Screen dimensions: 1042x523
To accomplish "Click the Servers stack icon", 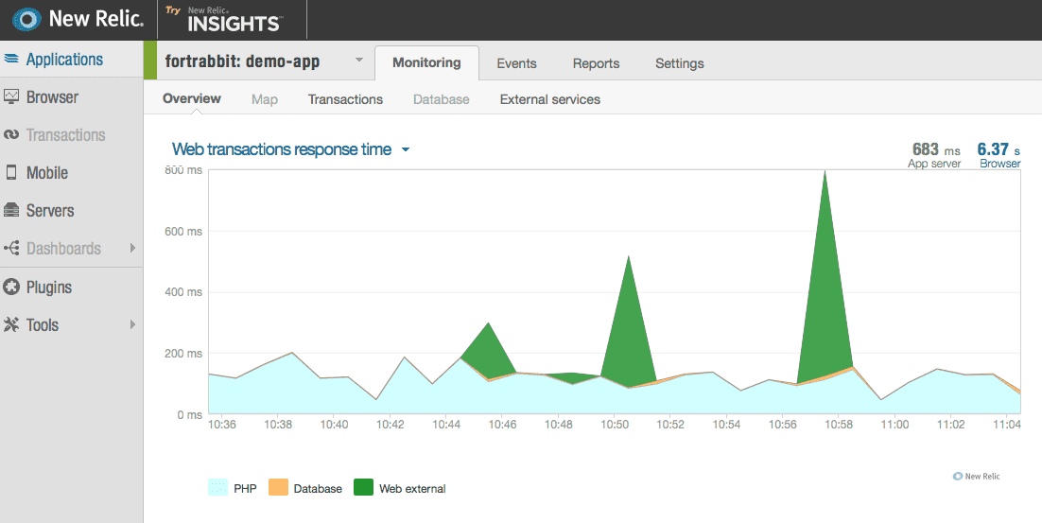I will pyautogui.click(x=11, y=211).
